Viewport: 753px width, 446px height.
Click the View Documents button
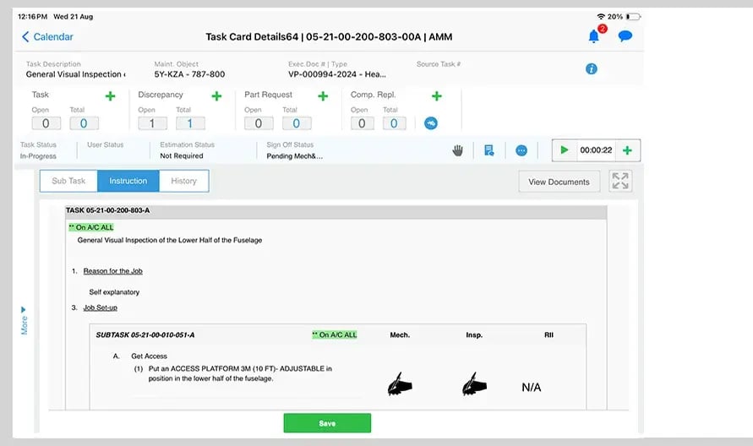coord(559,182)
